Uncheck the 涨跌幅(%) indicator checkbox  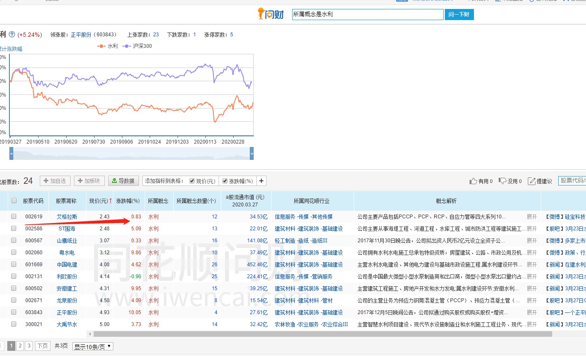pos(225,180)
